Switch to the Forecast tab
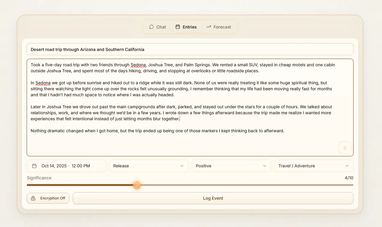Screen dimensions: 382x227 (219, 27)
